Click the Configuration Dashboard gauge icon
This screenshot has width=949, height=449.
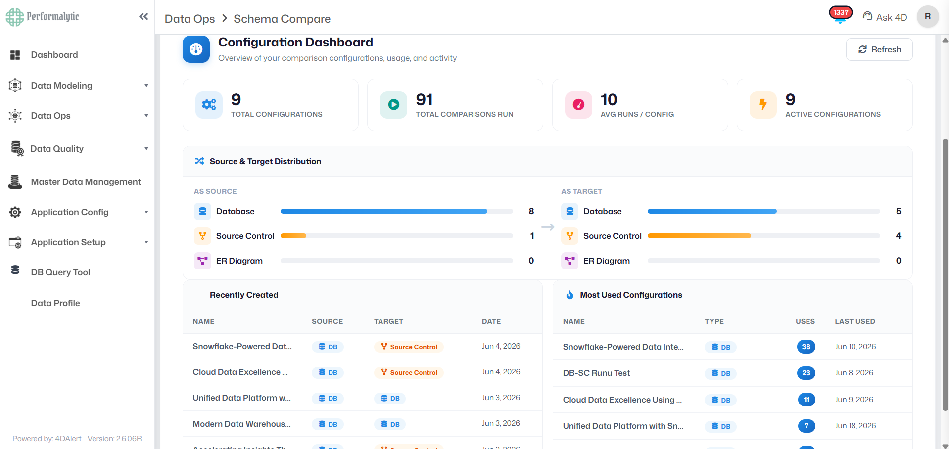point(196,49)
